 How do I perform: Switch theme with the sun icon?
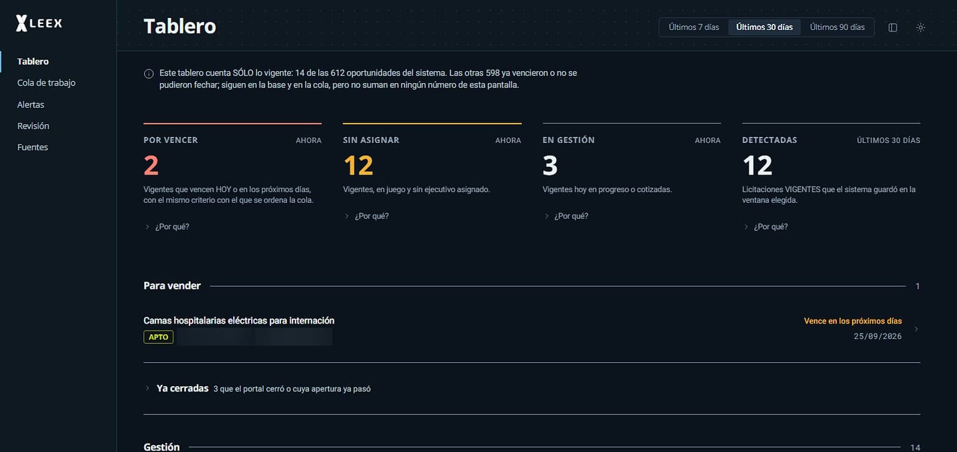click(921, 28)
